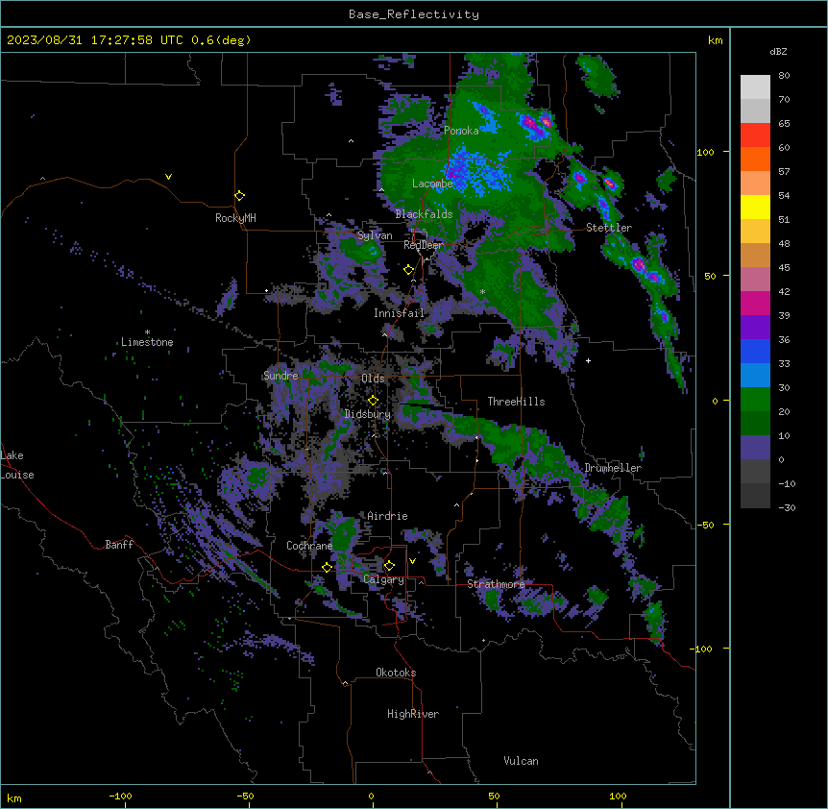Click the yellow diamond marker below Cochrane
The image size is (828, 809).
pos(327,567)
